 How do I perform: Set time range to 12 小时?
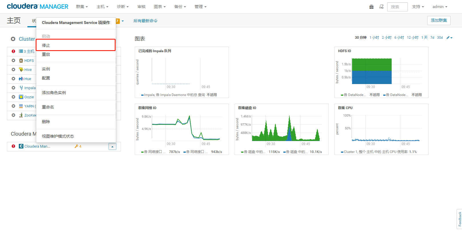click(x=413, y=38)
